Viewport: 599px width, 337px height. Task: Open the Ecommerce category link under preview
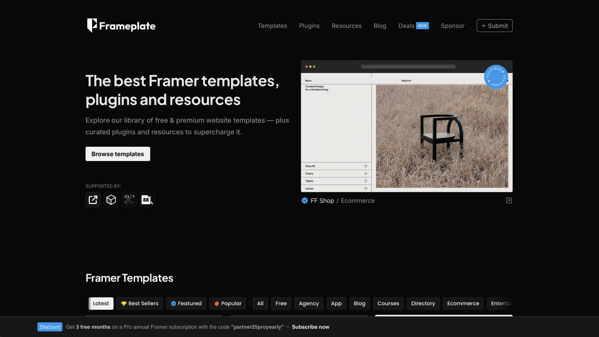point(358,201)
